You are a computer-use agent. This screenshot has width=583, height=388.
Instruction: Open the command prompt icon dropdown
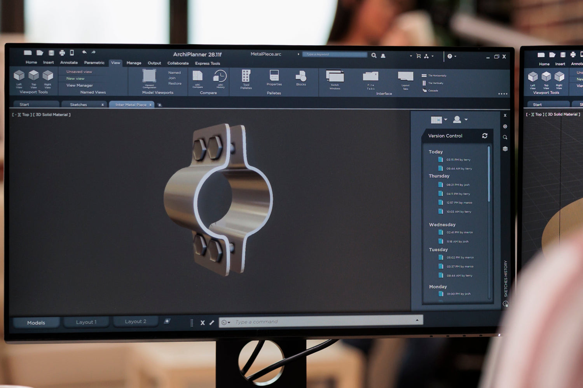pos(226,322)
